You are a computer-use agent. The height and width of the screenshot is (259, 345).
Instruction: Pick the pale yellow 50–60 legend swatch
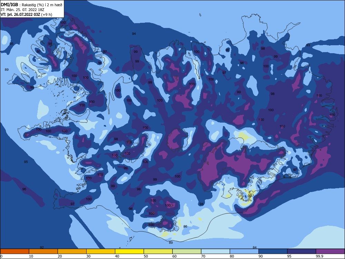tap(158, 251)
